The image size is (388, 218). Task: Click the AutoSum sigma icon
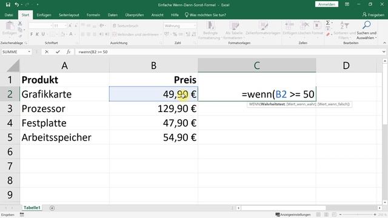(328, 23)
